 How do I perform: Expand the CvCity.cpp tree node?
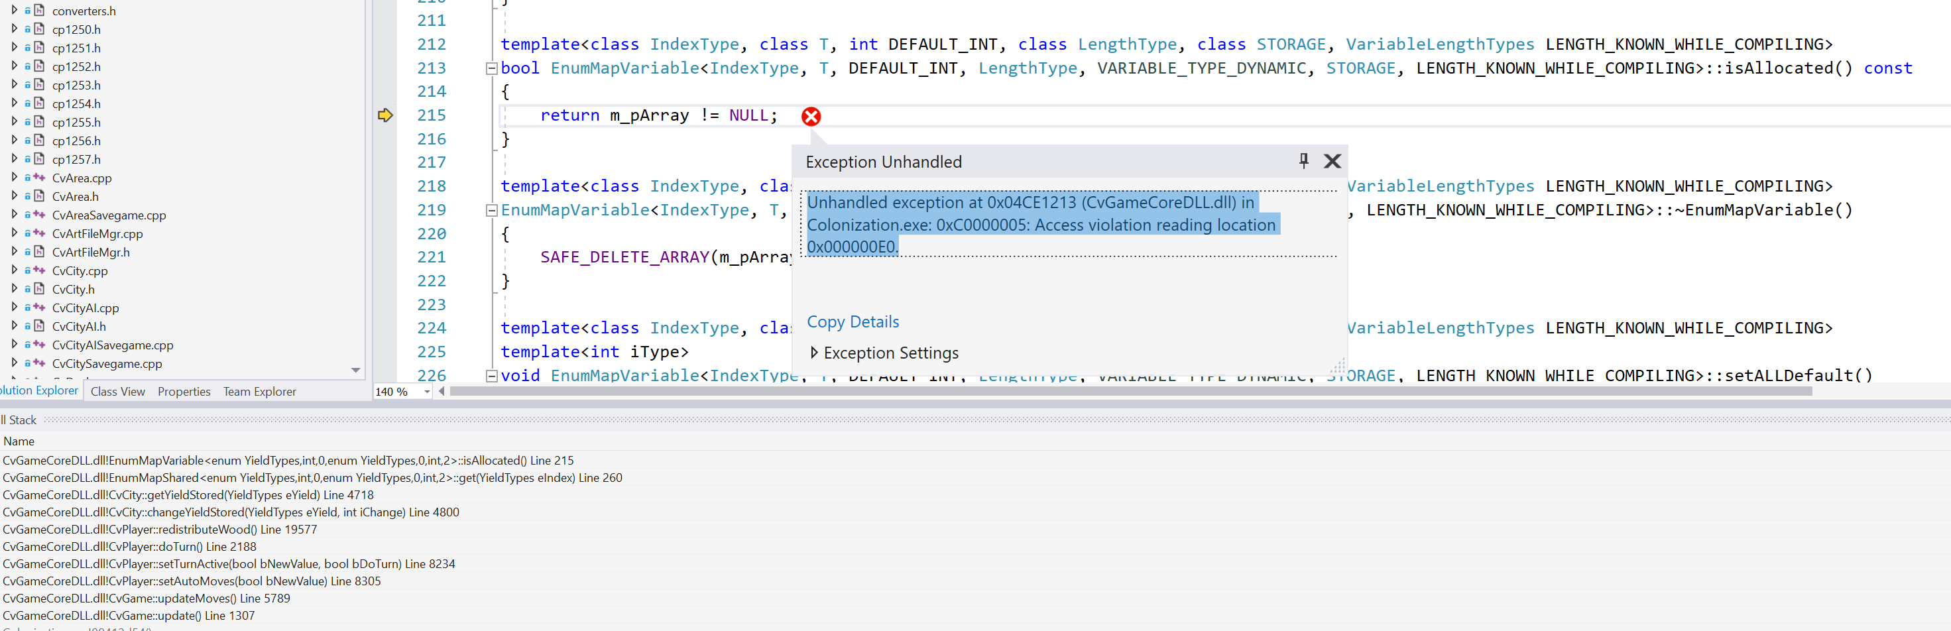point(14,270)
